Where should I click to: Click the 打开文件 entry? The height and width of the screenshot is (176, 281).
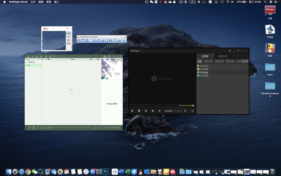204,66
